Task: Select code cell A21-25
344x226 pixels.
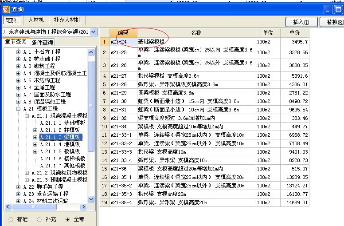Action: pos(123,52)
